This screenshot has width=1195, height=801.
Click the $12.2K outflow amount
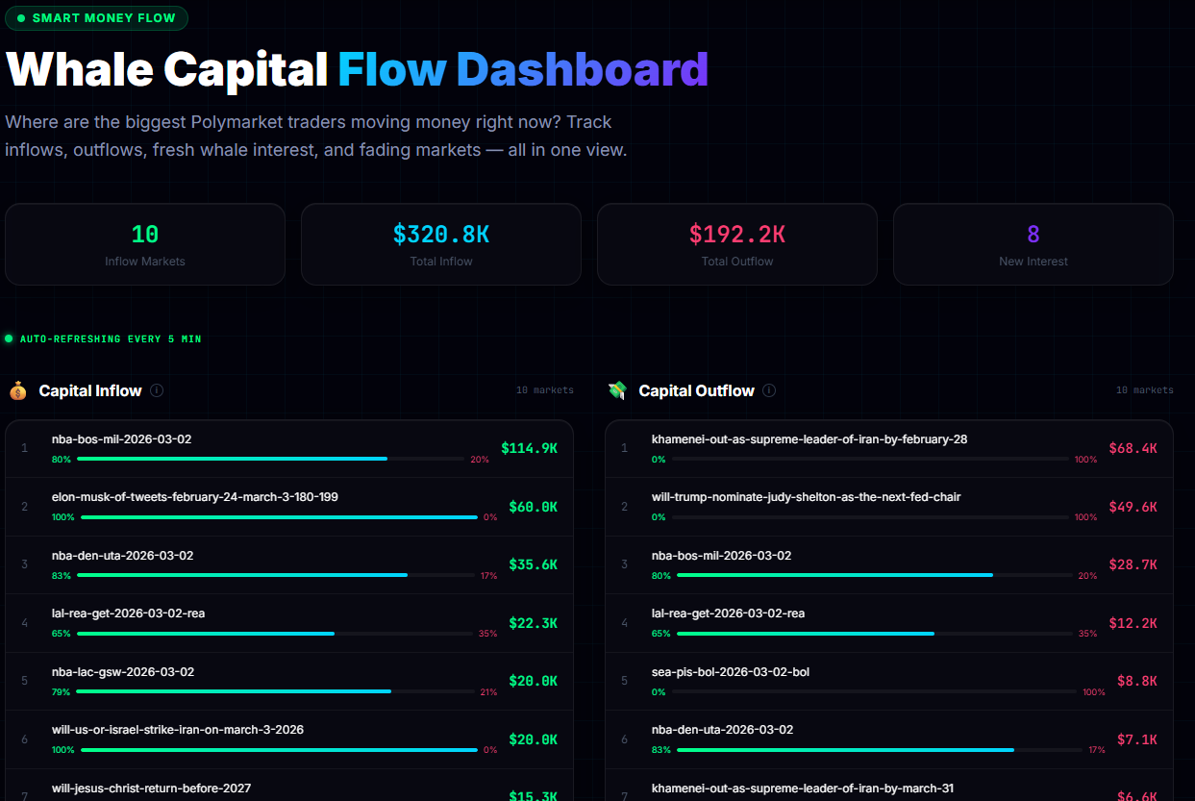click(x=1133, y=623)
